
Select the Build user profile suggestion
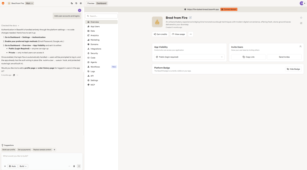click(x=9, y=150)
